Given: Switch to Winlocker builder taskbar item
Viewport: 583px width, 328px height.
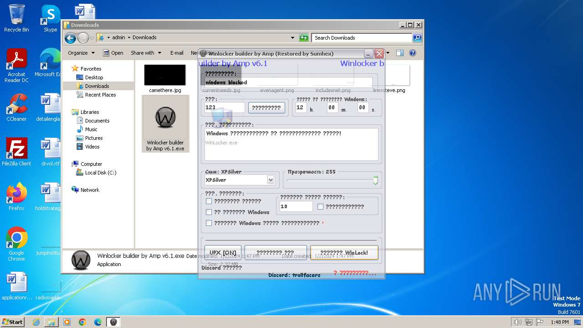Looking at the screenshot, I should click(113, 322).
